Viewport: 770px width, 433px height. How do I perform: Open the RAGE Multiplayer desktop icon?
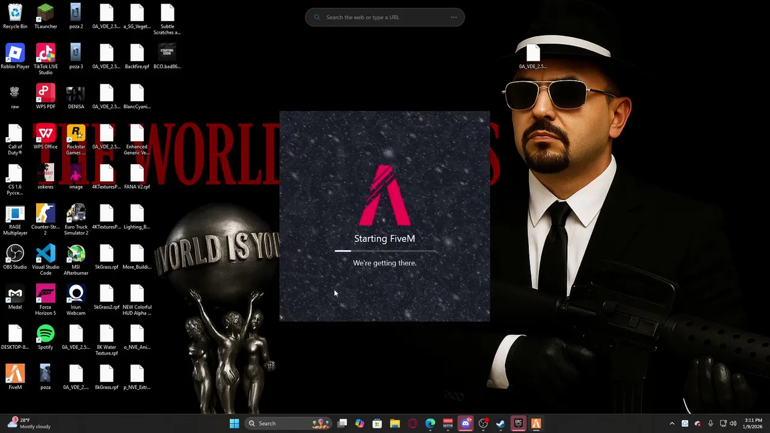pos(15,220)
